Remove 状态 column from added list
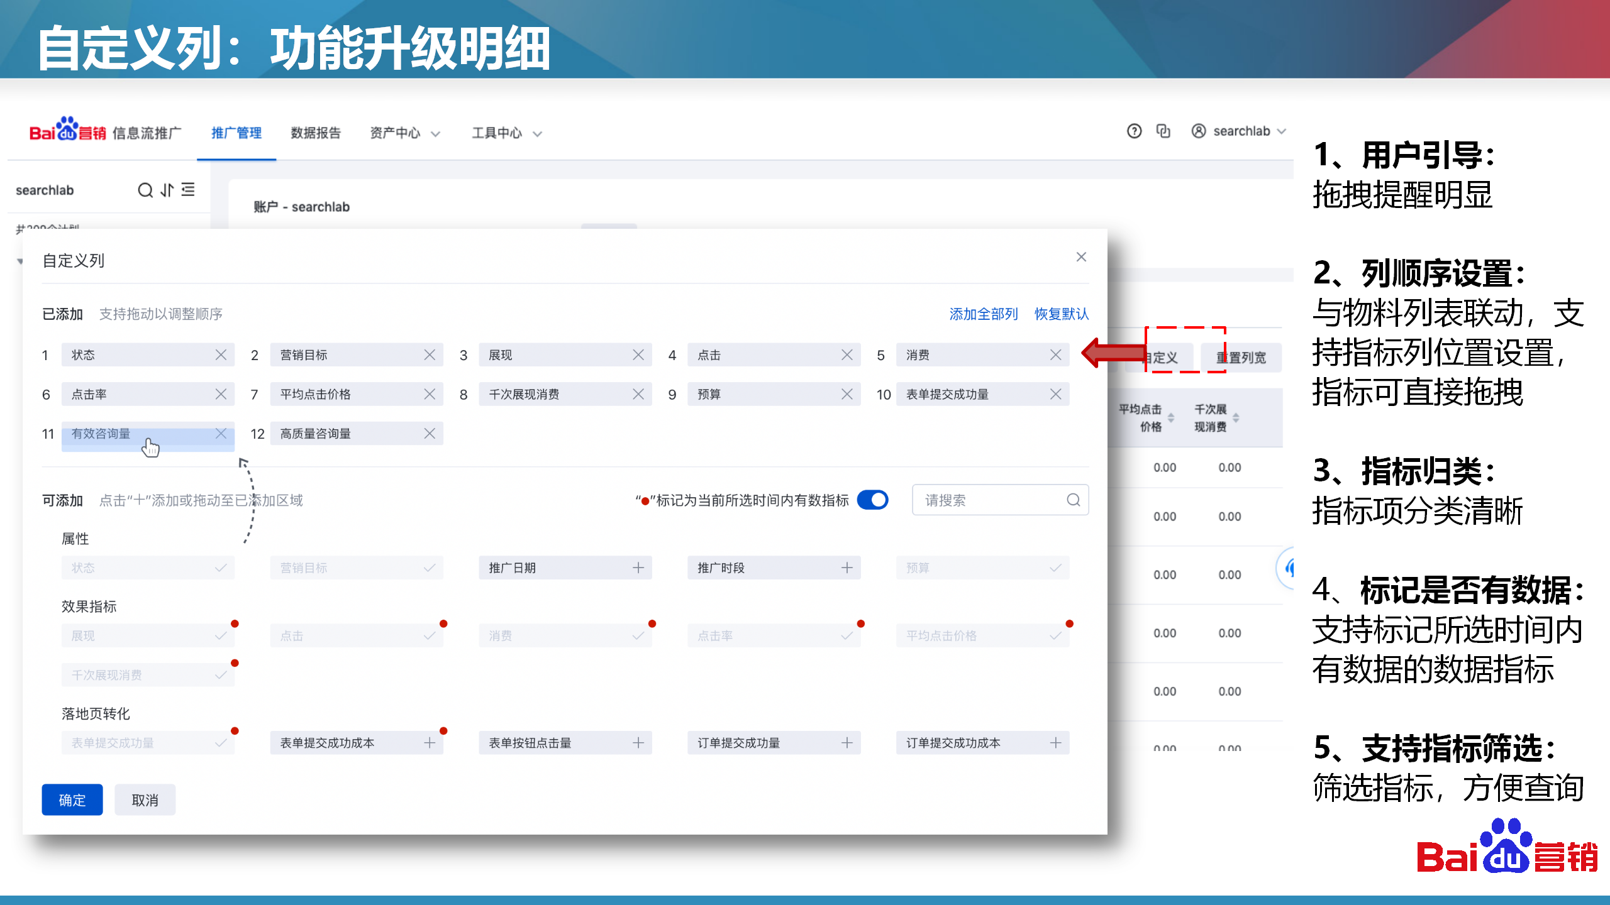 (221, 355)
